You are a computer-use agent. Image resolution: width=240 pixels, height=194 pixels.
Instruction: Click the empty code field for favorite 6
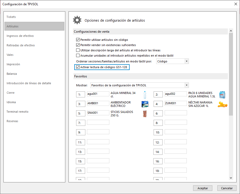click(x=176, y=113)
